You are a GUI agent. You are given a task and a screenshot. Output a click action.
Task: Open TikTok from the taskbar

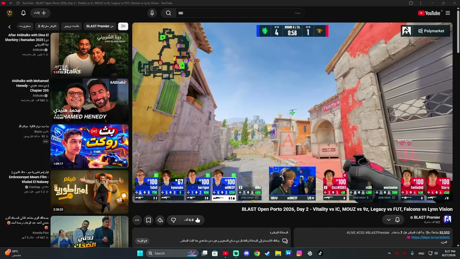pos(320,253)
